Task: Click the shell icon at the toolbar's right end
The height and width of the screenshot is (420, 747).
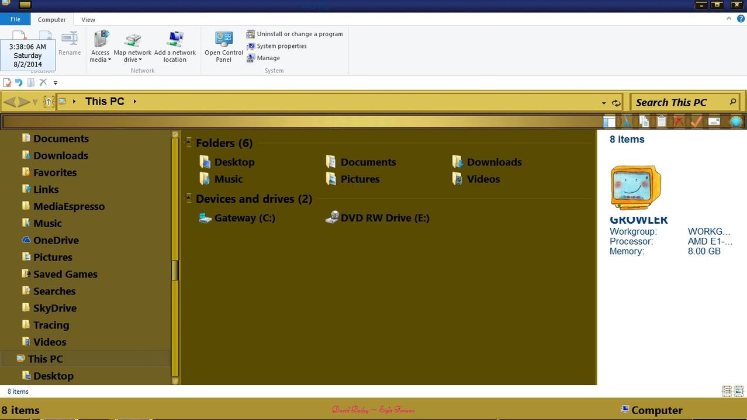Action: click(735, 121)
